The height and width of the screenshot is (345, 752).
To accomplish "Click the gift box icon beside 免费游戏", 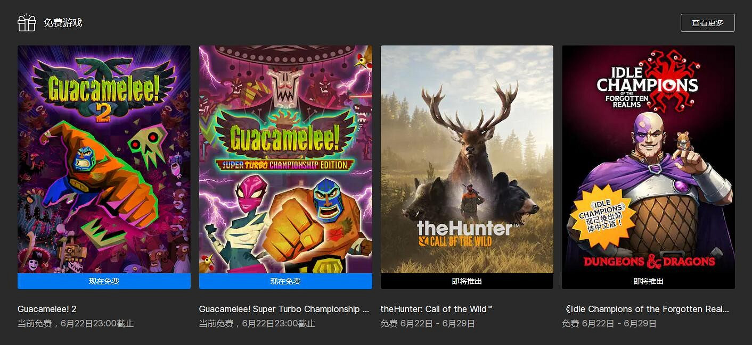I will click(x=27, y=23).
